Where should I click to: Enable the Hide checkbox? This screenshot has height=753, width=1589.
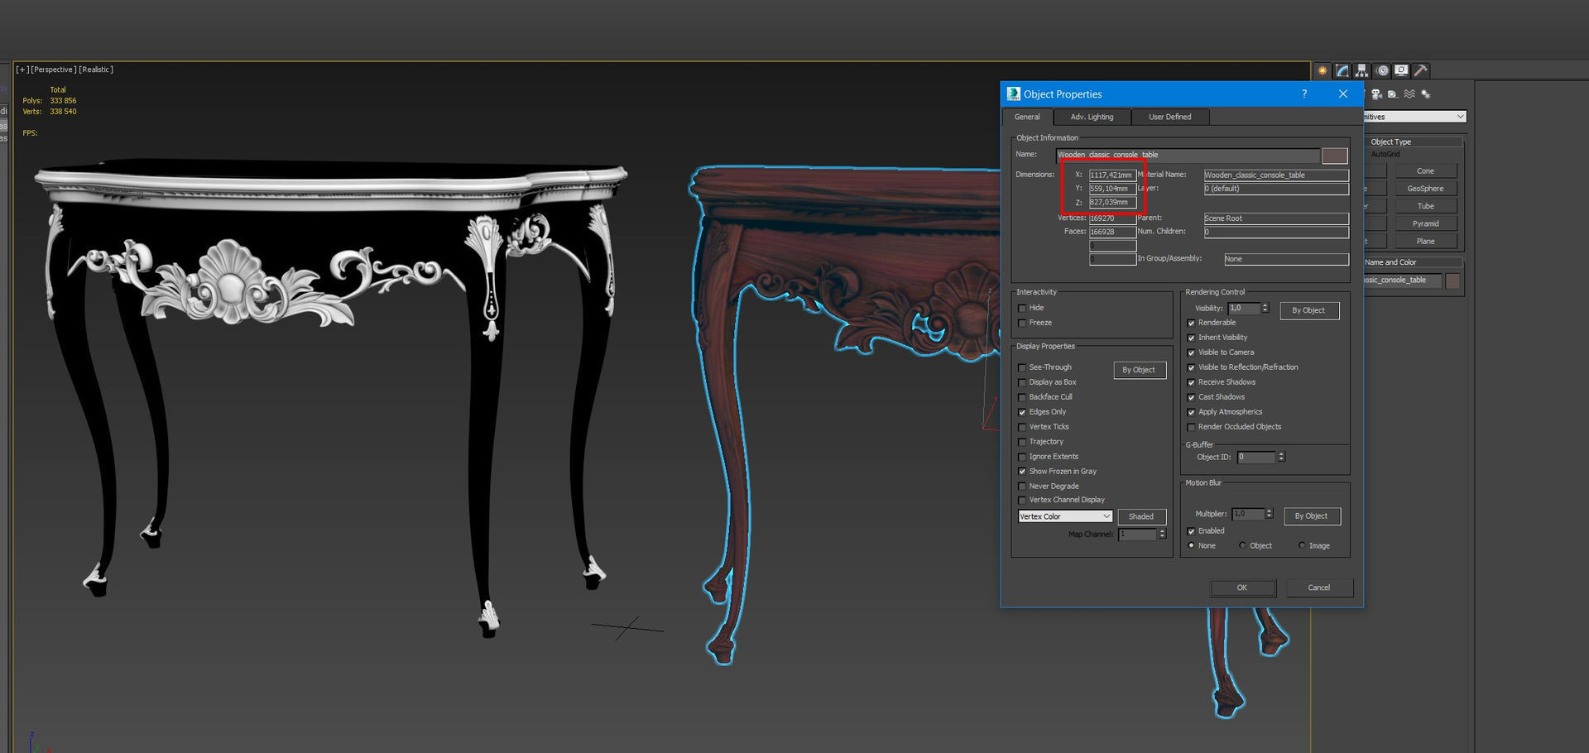click(1022, 308)
